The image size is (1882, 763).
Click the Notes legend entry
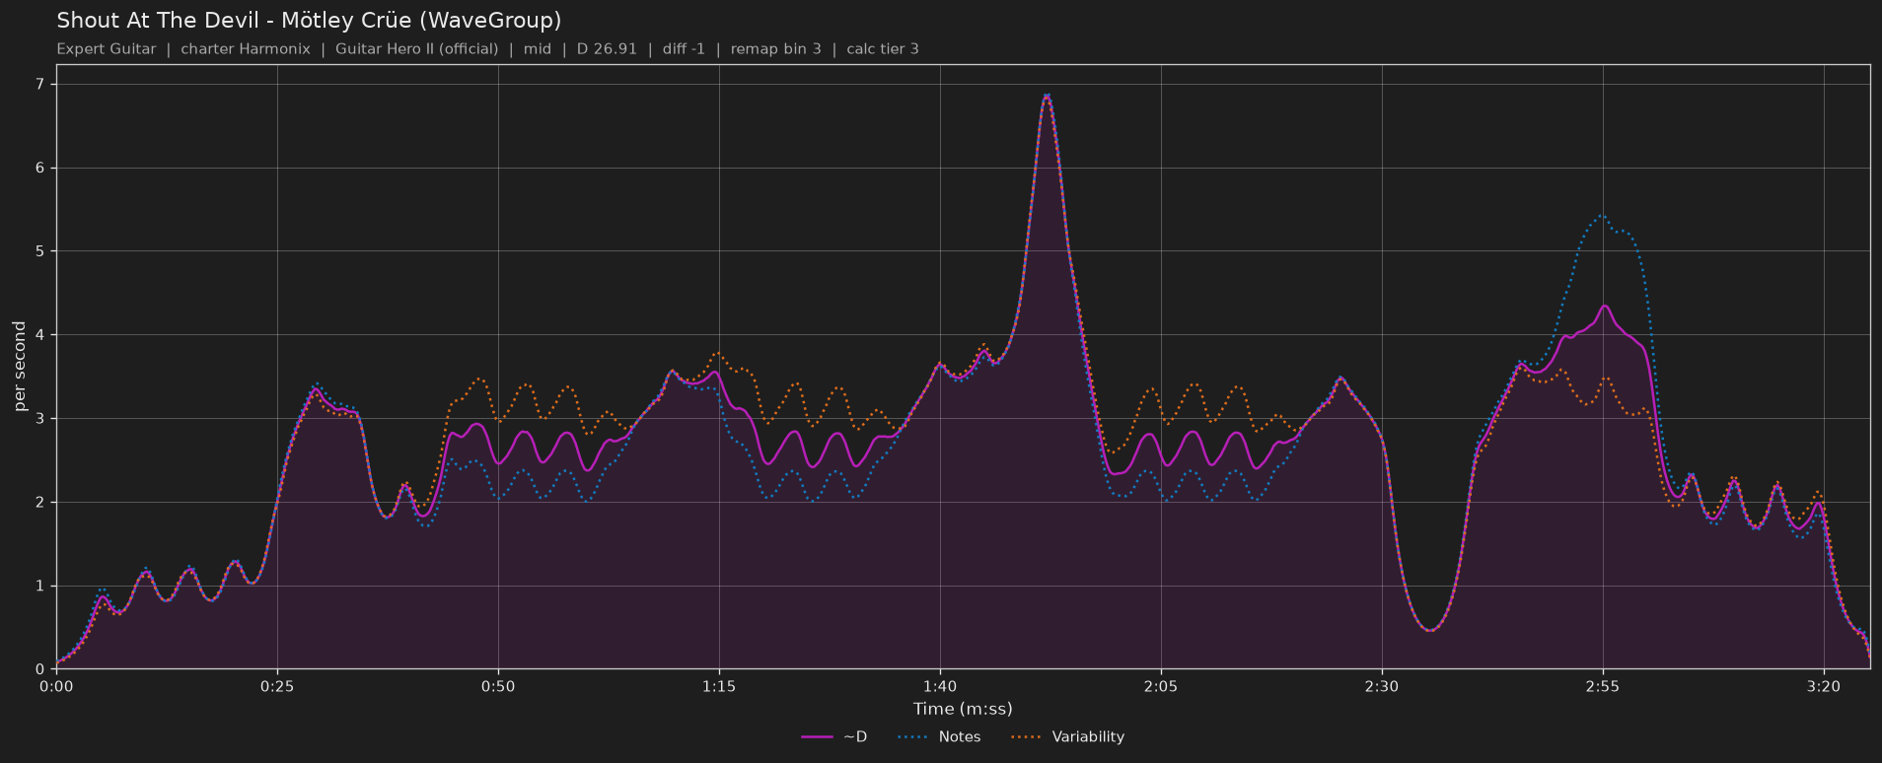click(x=939, y=736)
